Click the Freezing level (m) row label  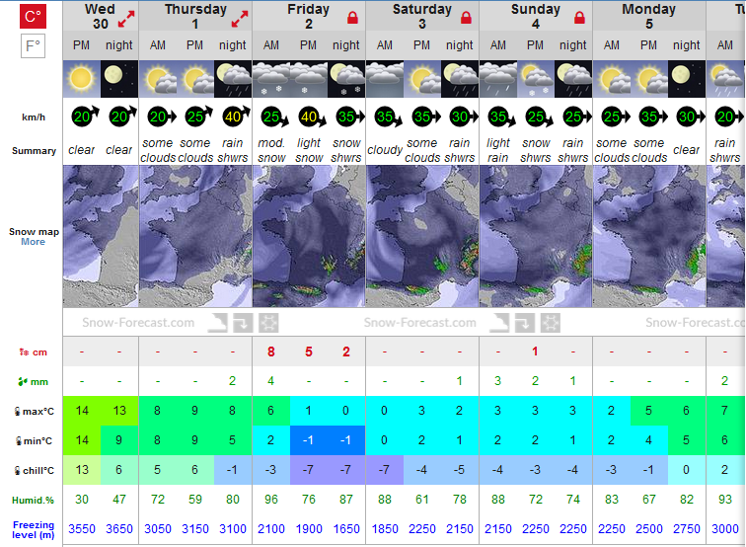(x=34, y=529)
